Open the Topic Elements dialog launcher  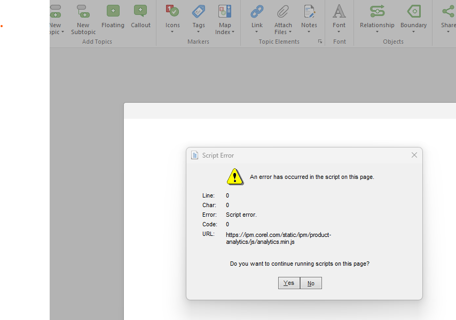click(x=320, y=42)
